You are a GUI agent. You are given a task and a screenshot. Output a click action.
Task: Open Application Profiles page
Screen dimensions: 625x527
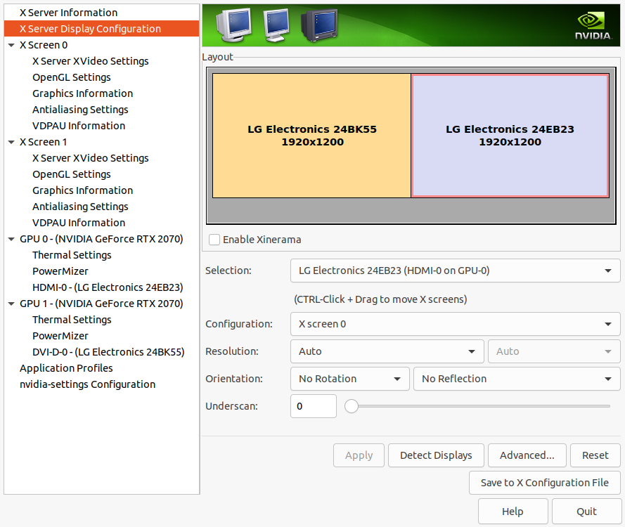(66, 368)
